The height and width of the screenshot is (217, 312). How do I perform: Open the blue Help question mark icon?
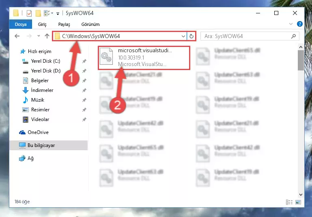(299, 24)
